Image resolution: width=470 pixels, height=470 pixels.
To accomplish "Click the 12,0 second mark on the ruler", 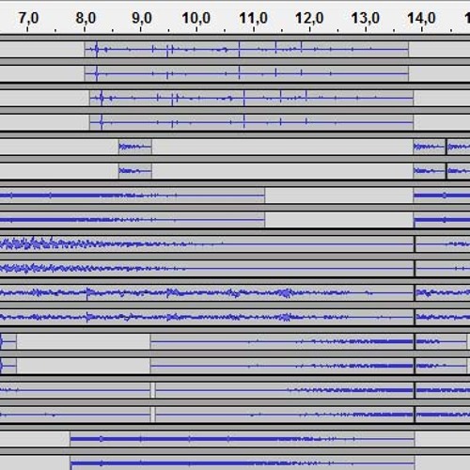I will [309, 18].
